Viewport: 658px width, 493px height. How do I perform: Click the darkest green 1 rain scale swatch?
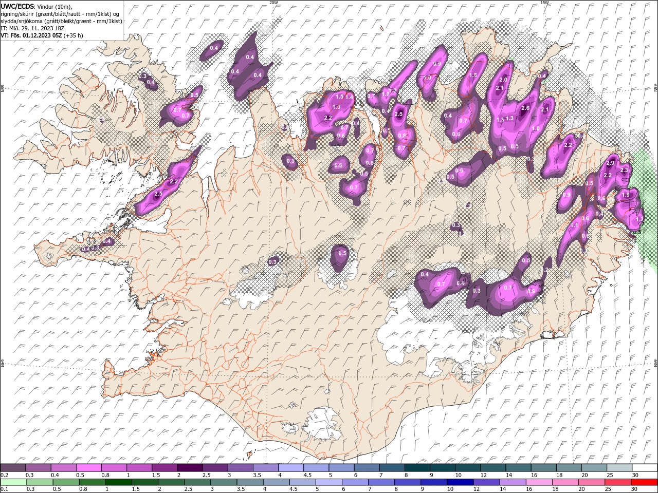click(119, 482)
